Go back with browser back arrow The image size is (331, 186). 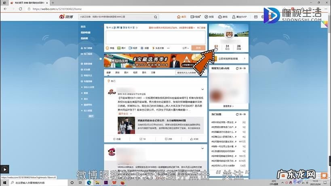5,9
